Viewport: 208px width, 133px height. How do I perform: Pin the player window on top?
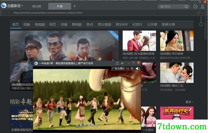tap(122, 63)
